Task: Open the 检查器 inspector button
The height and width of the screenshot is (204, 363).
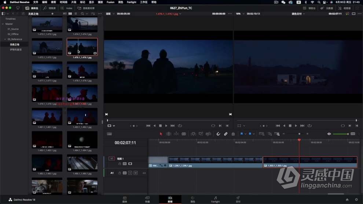Action: (344, 8)
